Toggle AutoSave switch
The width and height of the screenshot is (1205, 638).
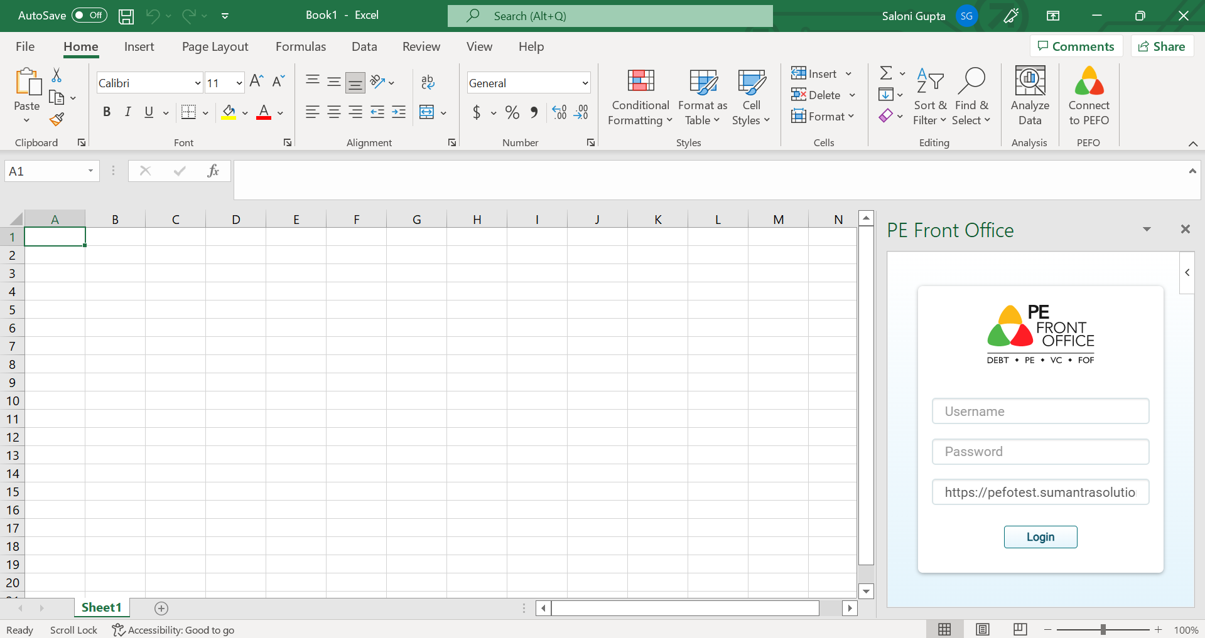89,16
